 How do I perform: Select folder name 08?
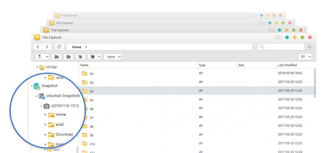pyautogui.click(x=91, y=127)
